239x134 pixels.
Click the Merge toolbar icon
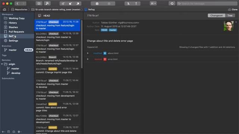[128, 3]
